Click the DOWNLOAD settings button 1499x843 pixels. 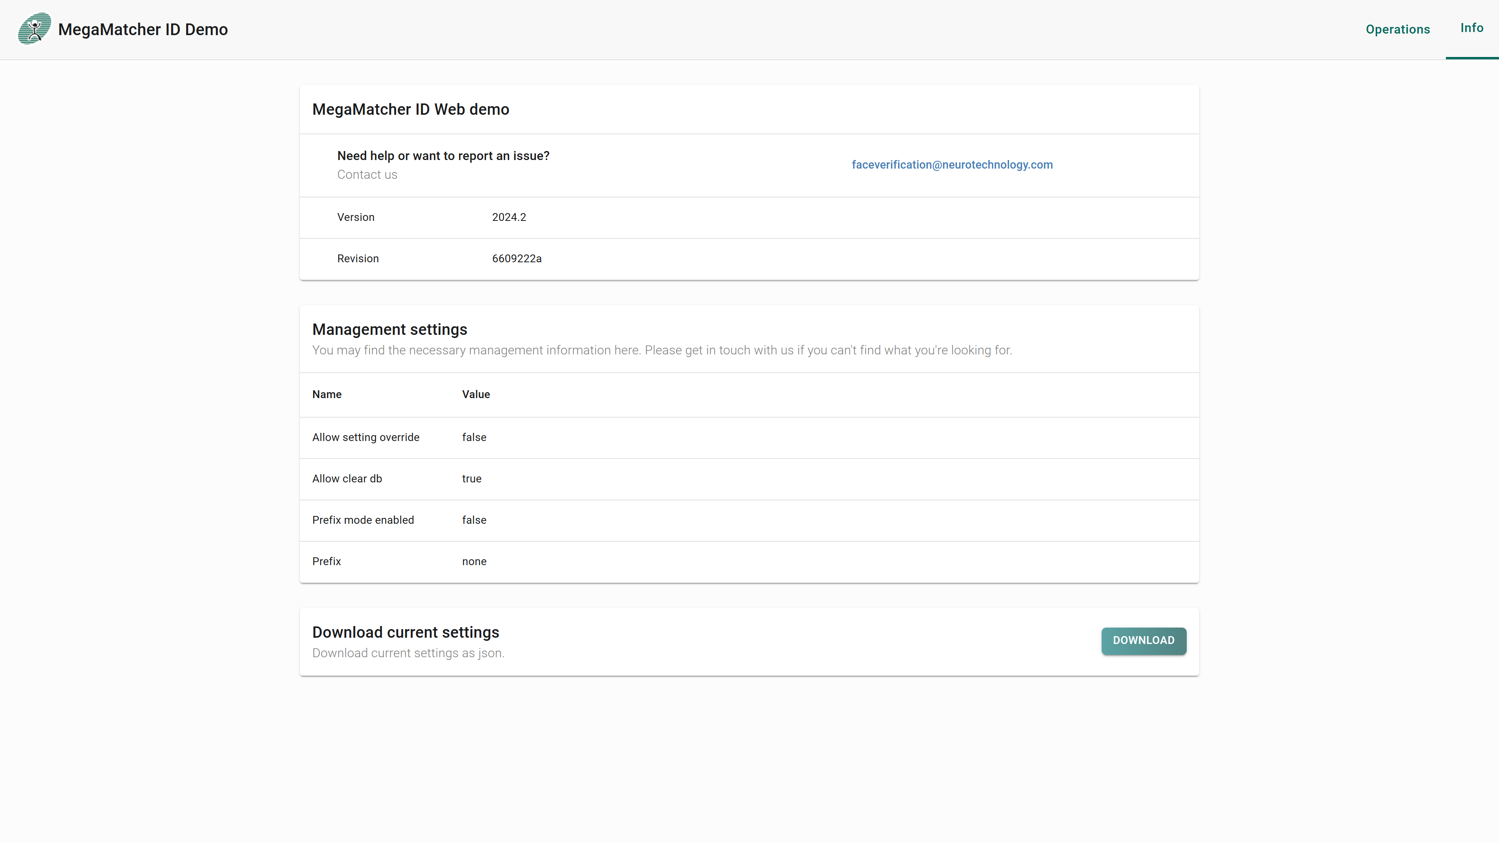click(1143, 640)
